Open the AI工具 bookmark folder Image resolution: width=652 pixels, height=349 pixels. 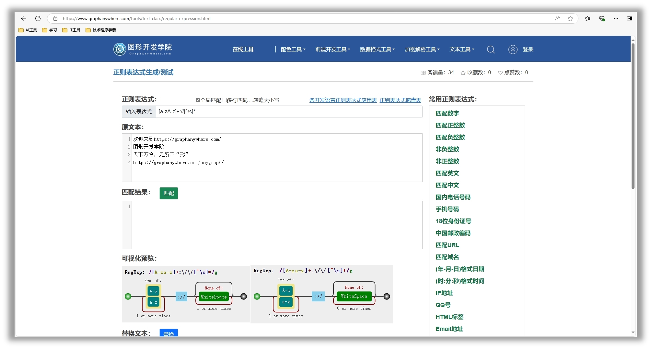pyautogui.click(x=28, y=30)
